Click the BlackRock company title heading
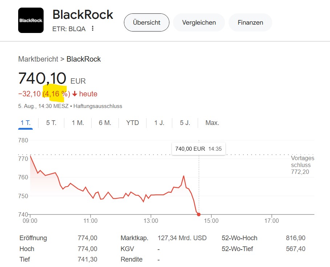 click(83, 14)
